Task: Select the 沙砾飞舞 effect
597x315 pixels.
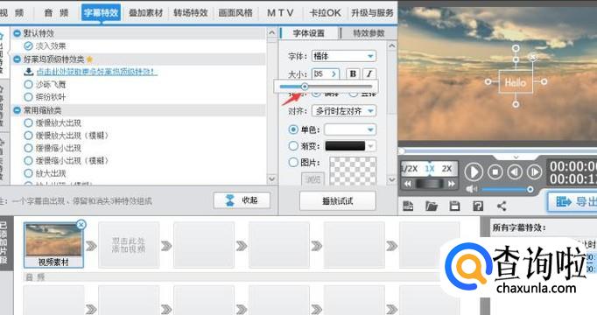Action: click(28, 84)
